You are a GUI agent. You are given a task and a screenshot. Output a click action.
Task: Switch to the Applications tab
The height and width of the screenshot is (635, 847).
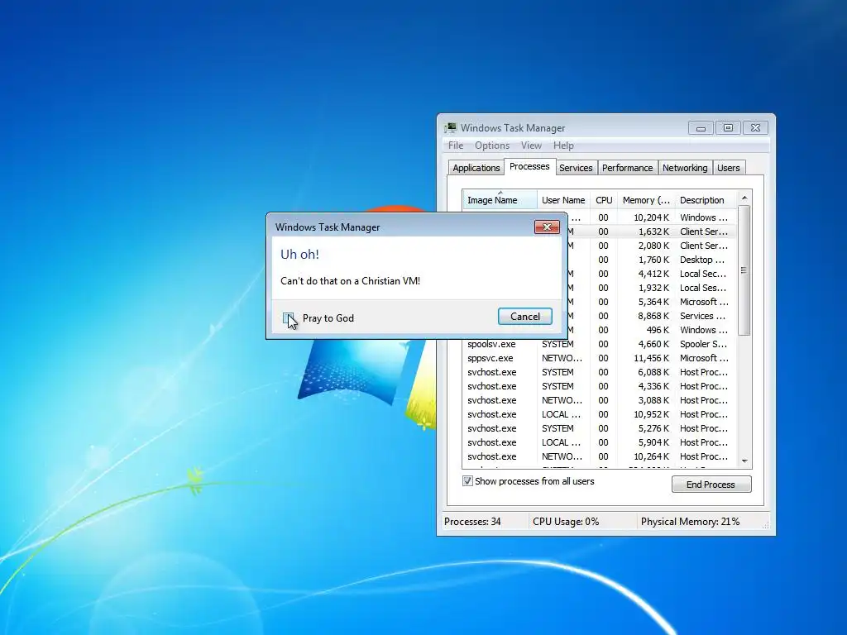pyautogui.click(x=476, y=168)
